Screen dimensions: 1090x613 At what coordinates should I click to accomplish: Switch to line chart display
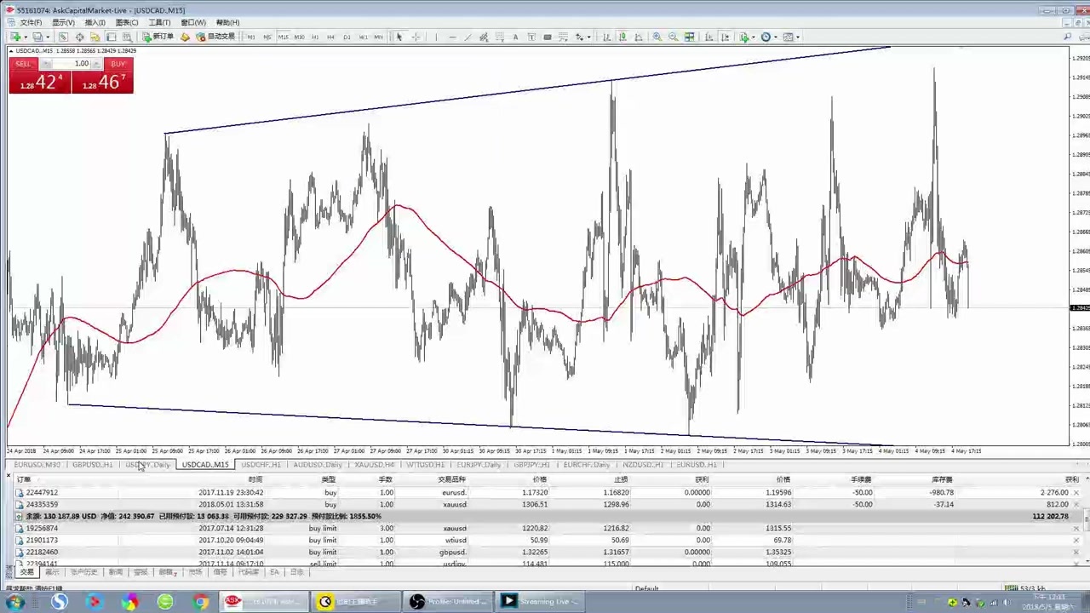640,37
